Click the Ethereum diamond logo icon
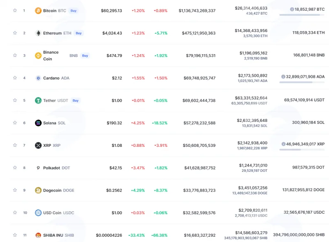 [x=38, y=33]
